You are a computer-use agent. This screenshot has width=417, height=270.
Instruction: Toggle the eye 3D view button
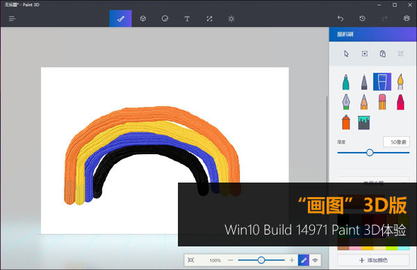pos(315,260)
